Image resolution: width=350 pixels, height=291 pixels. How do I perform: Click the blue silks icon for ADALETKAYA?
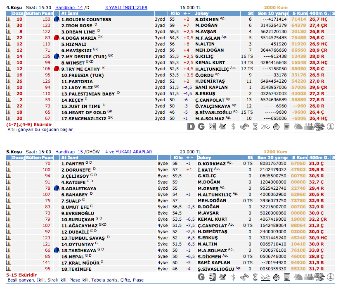coord(57,188)
